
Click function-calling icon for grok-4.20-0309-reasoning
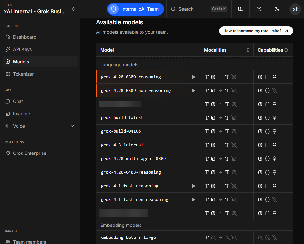pyautogui.click(x=260, y=77)
